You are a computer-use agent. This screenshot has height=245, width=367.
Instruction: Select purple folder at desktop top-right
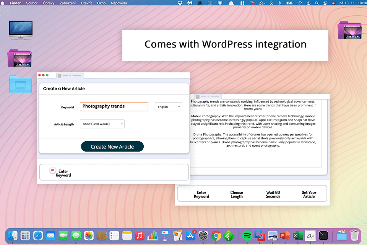pos(350,30)
